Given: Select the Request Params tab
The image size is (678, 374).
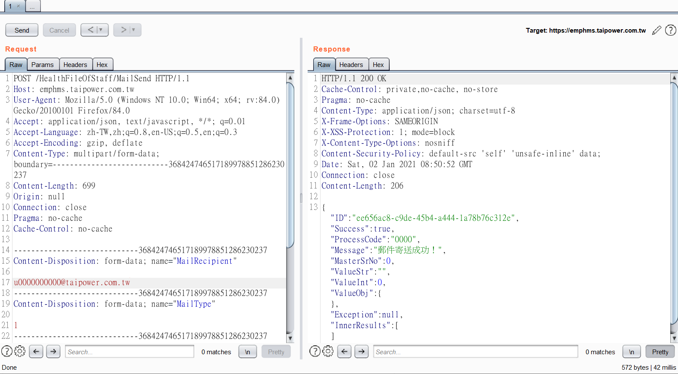Looking at the screenshot, I should coord(43,64).
